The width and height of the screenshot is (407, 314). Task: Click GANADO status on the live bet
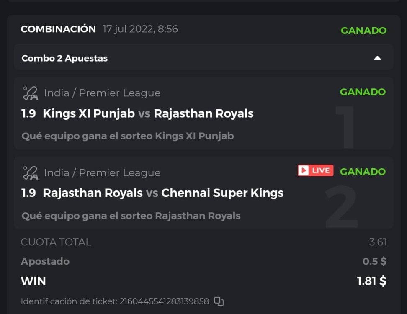click(363, 172)
